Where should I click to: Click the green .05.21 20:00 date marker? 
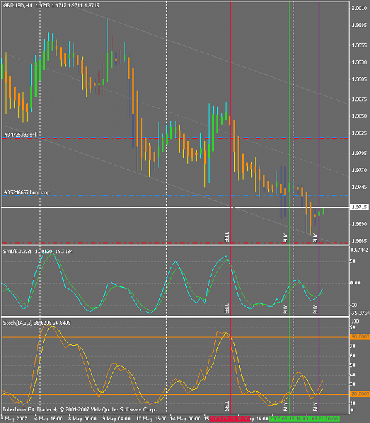pyautogui.click(x=323, y=419)
